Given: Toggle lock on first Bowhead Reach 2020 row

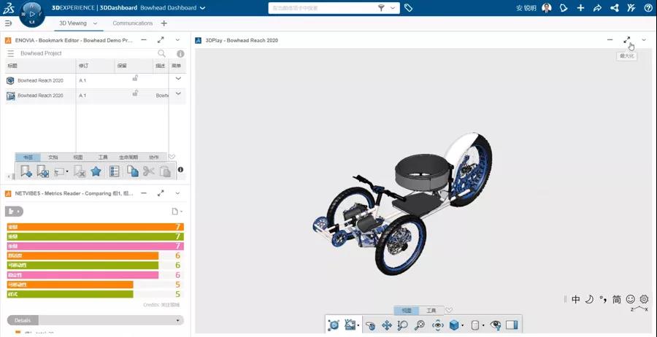Looking at the screenshot, I should pyautogui.click(x=135, y=78).
